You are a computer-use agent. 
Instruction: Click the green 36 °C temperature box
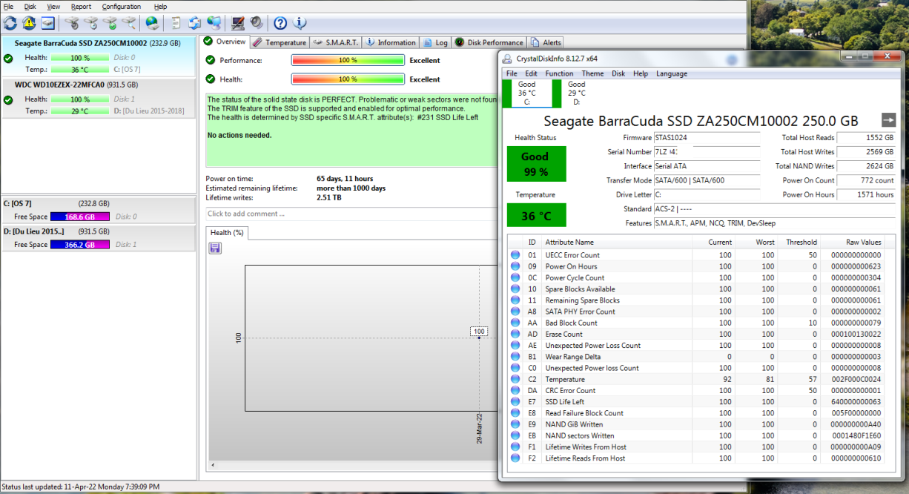[x=536, y=215]
